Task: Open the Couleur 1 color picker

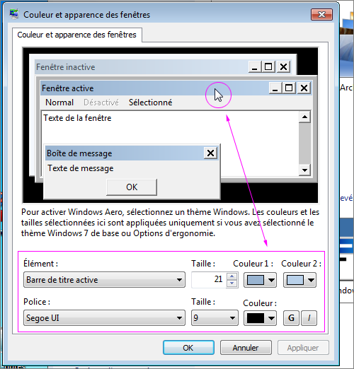Action: pyautogui.click(x=260, y=280)
